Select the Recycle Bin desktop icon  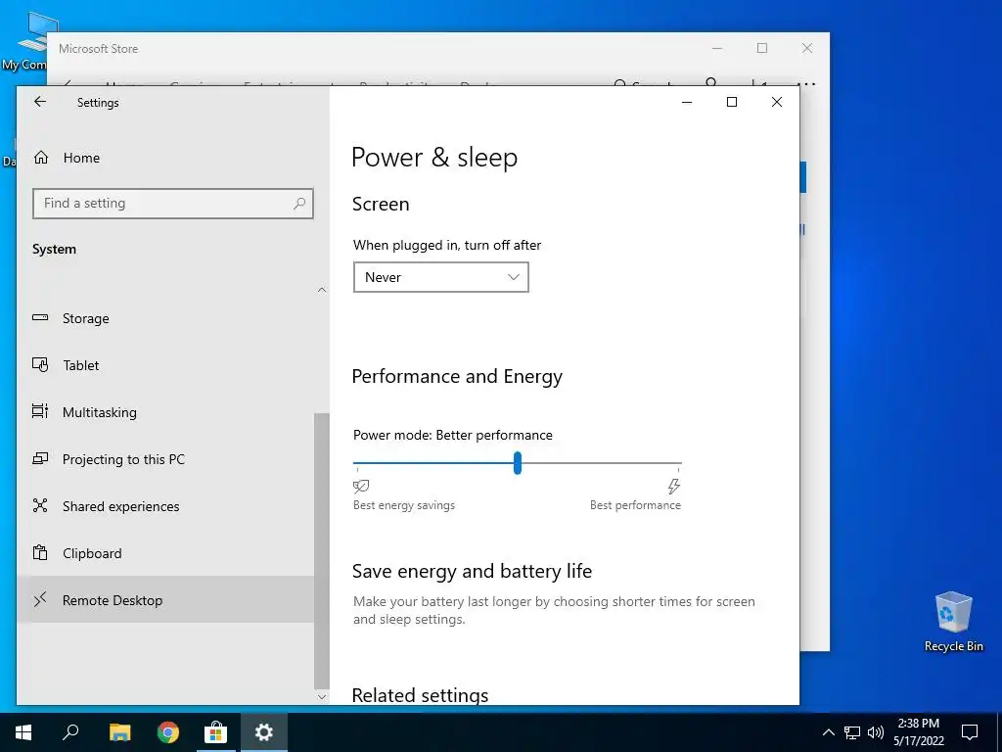point(953,622)
